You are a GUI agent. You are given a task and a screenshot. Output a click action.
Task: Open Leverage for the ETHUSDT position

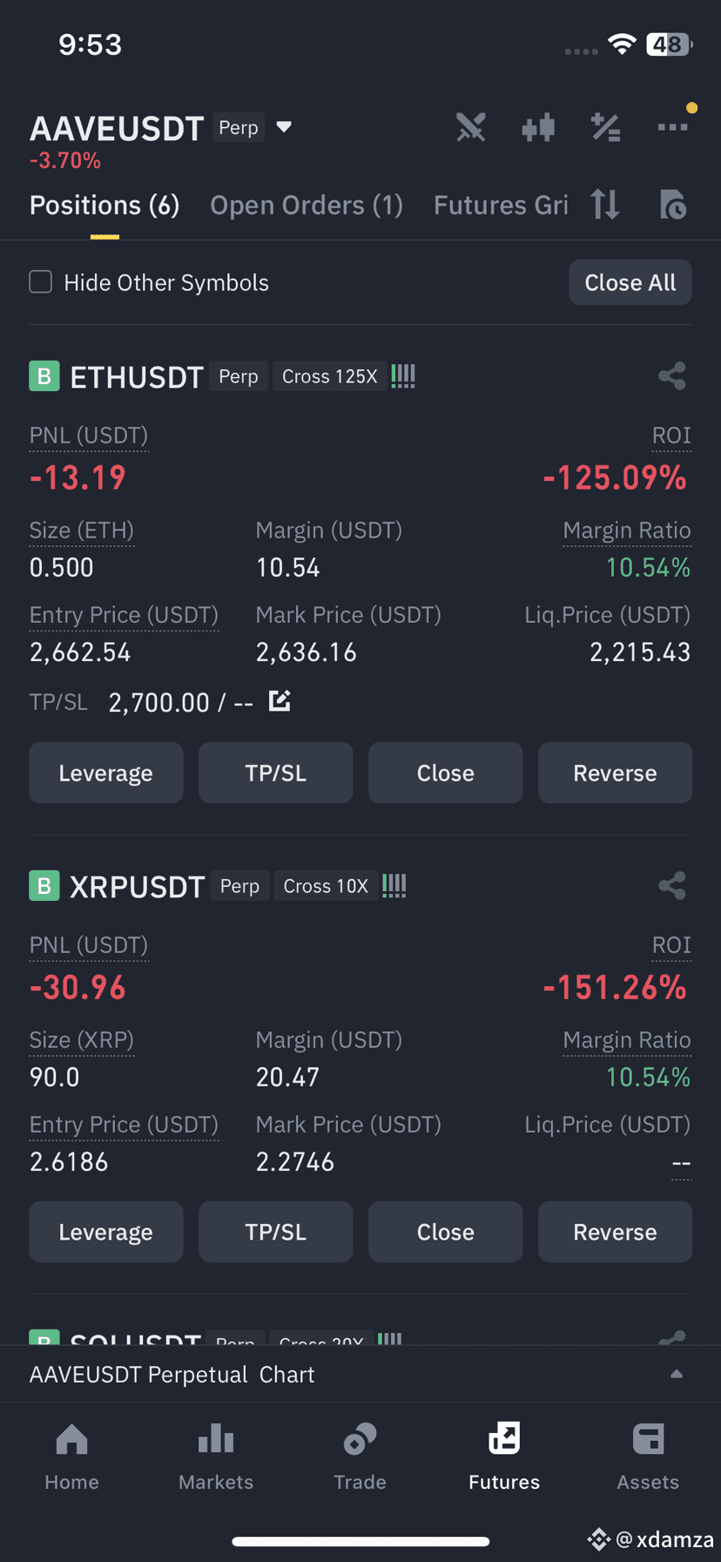click(x=106, y=773)
